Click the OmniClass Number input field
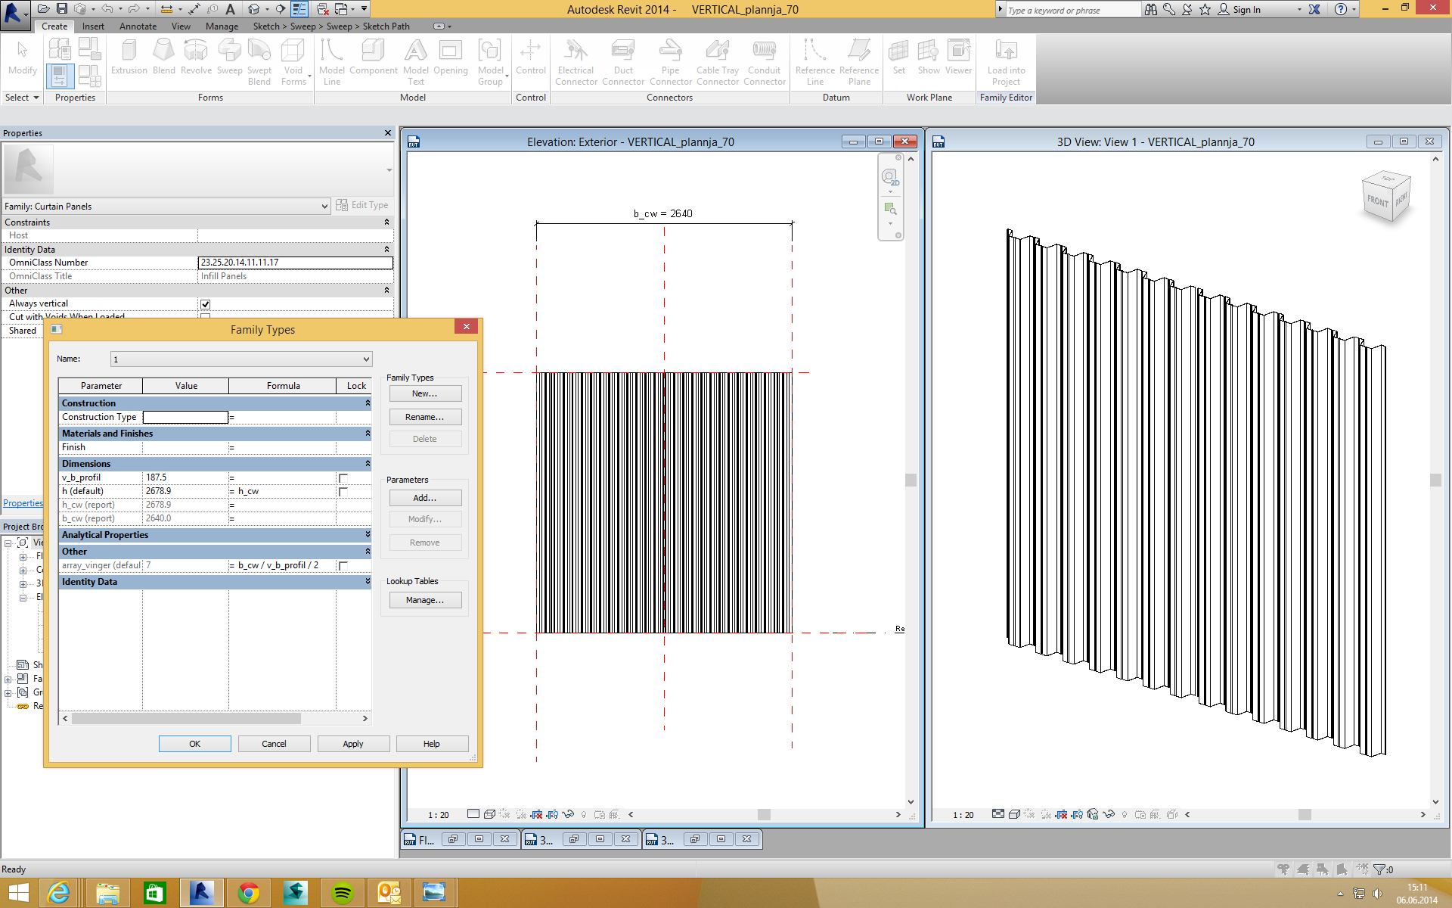Viewport: 1452px width, 908px height. coord(295,263)
